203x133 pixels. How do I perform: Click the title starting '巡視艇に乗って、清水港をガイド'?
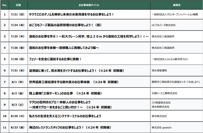coord(76,70)
